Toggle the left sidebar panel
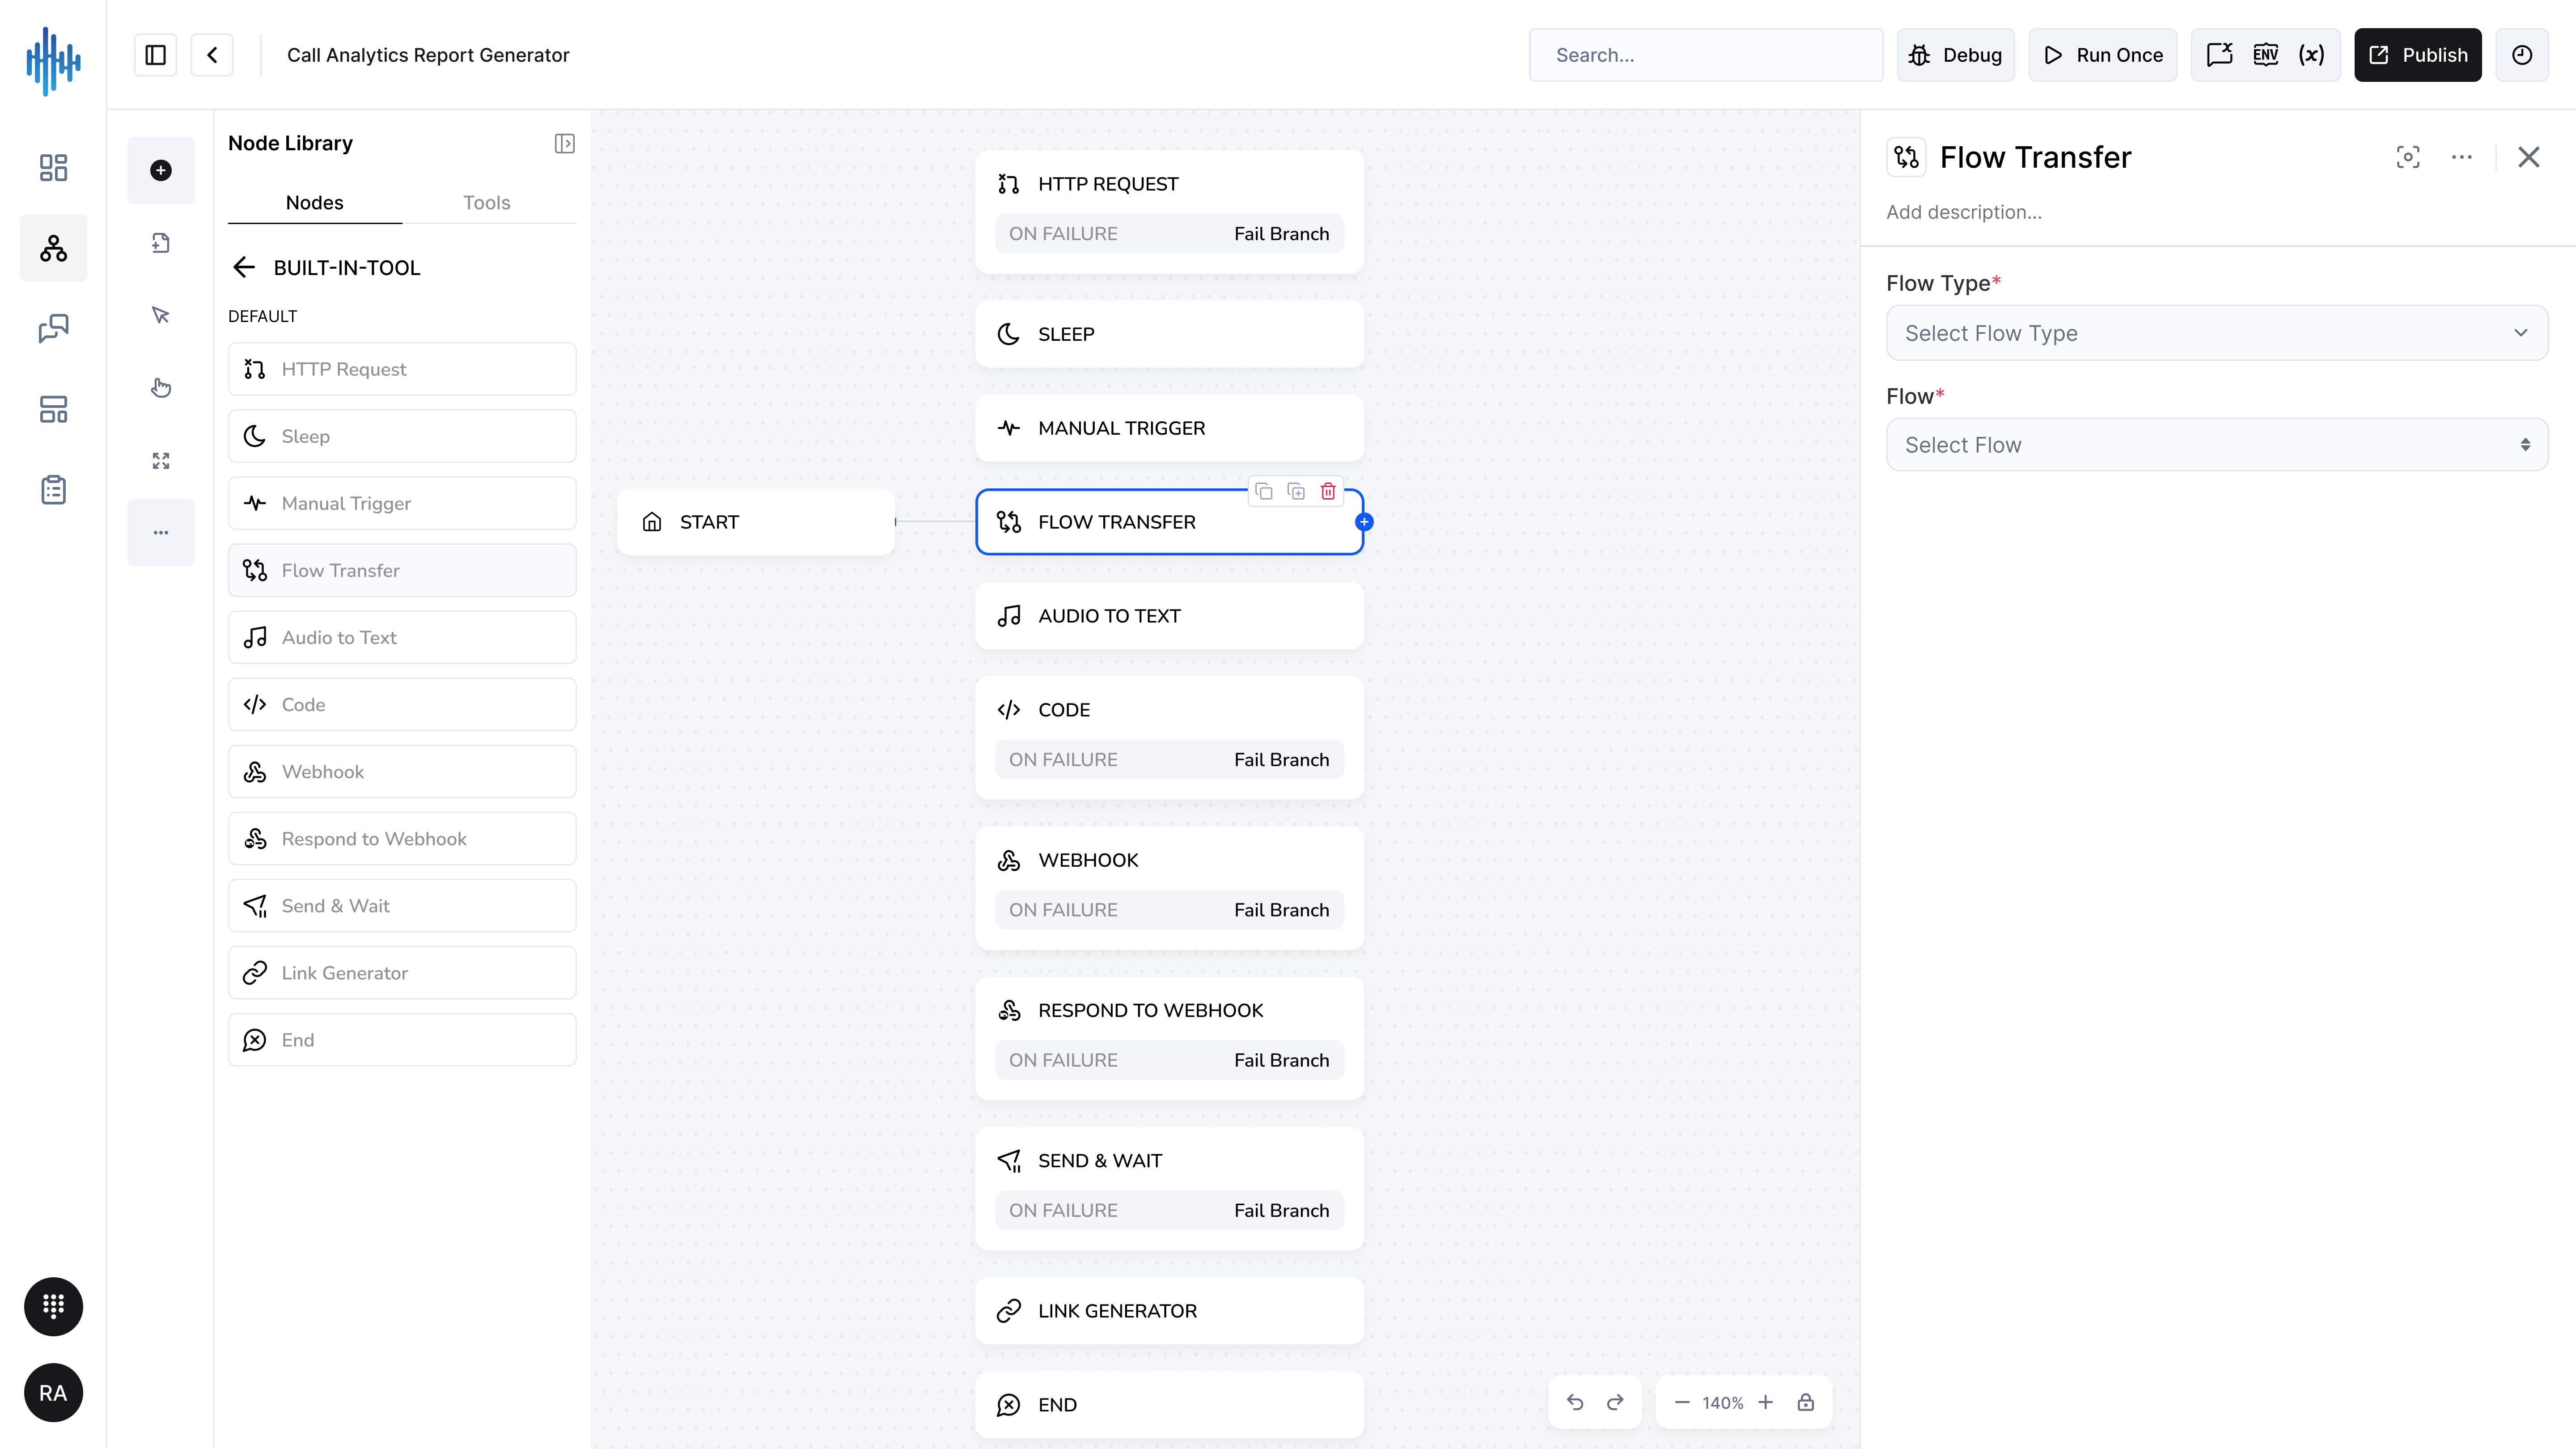 point(155,55)
